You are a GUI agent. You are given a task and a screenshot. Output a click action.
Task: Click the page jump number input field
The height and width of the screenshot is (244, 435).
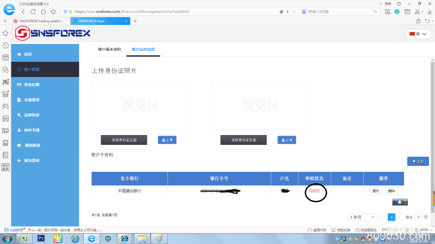point(419,217)
